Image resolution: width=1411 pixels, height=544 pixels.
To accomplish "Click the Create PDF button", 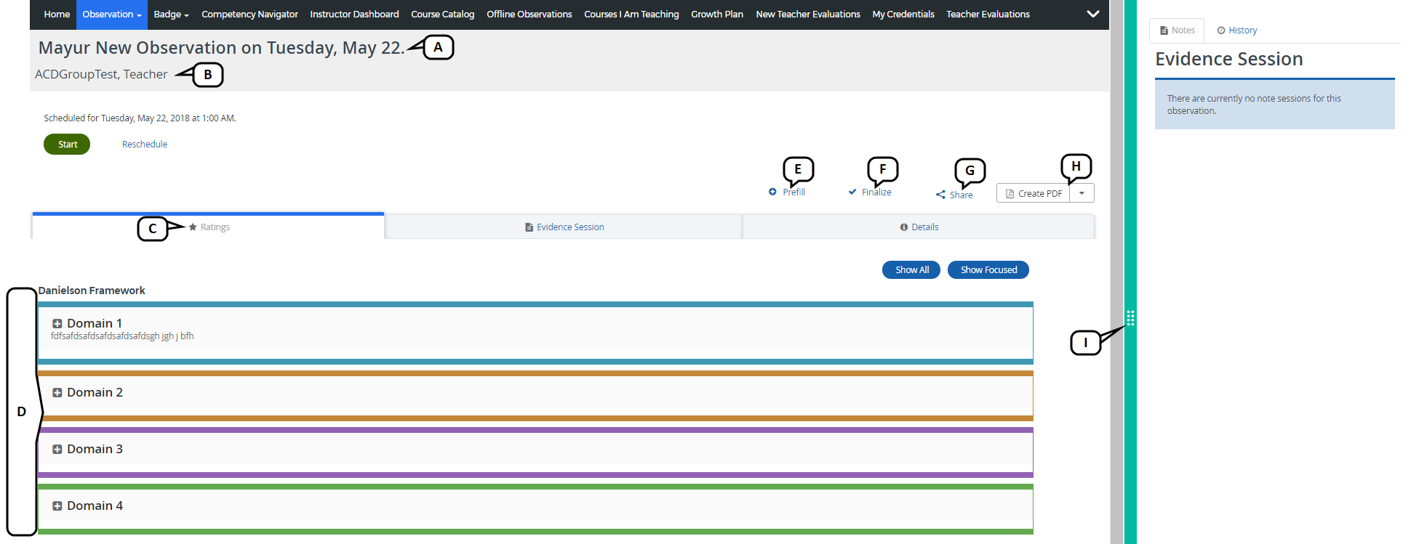I will click(1034, 193).
